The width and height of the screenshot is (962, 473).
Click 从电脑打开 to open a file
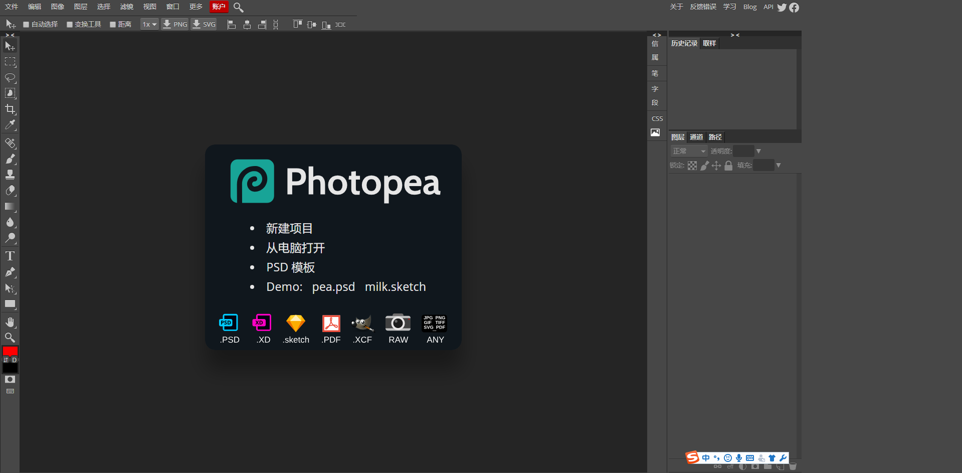(295, 248)
